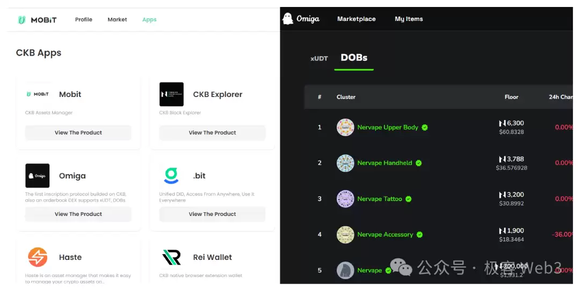580x291 pixels.
Task: Open the Nervape Tattoo link
Action: (380, 199)
